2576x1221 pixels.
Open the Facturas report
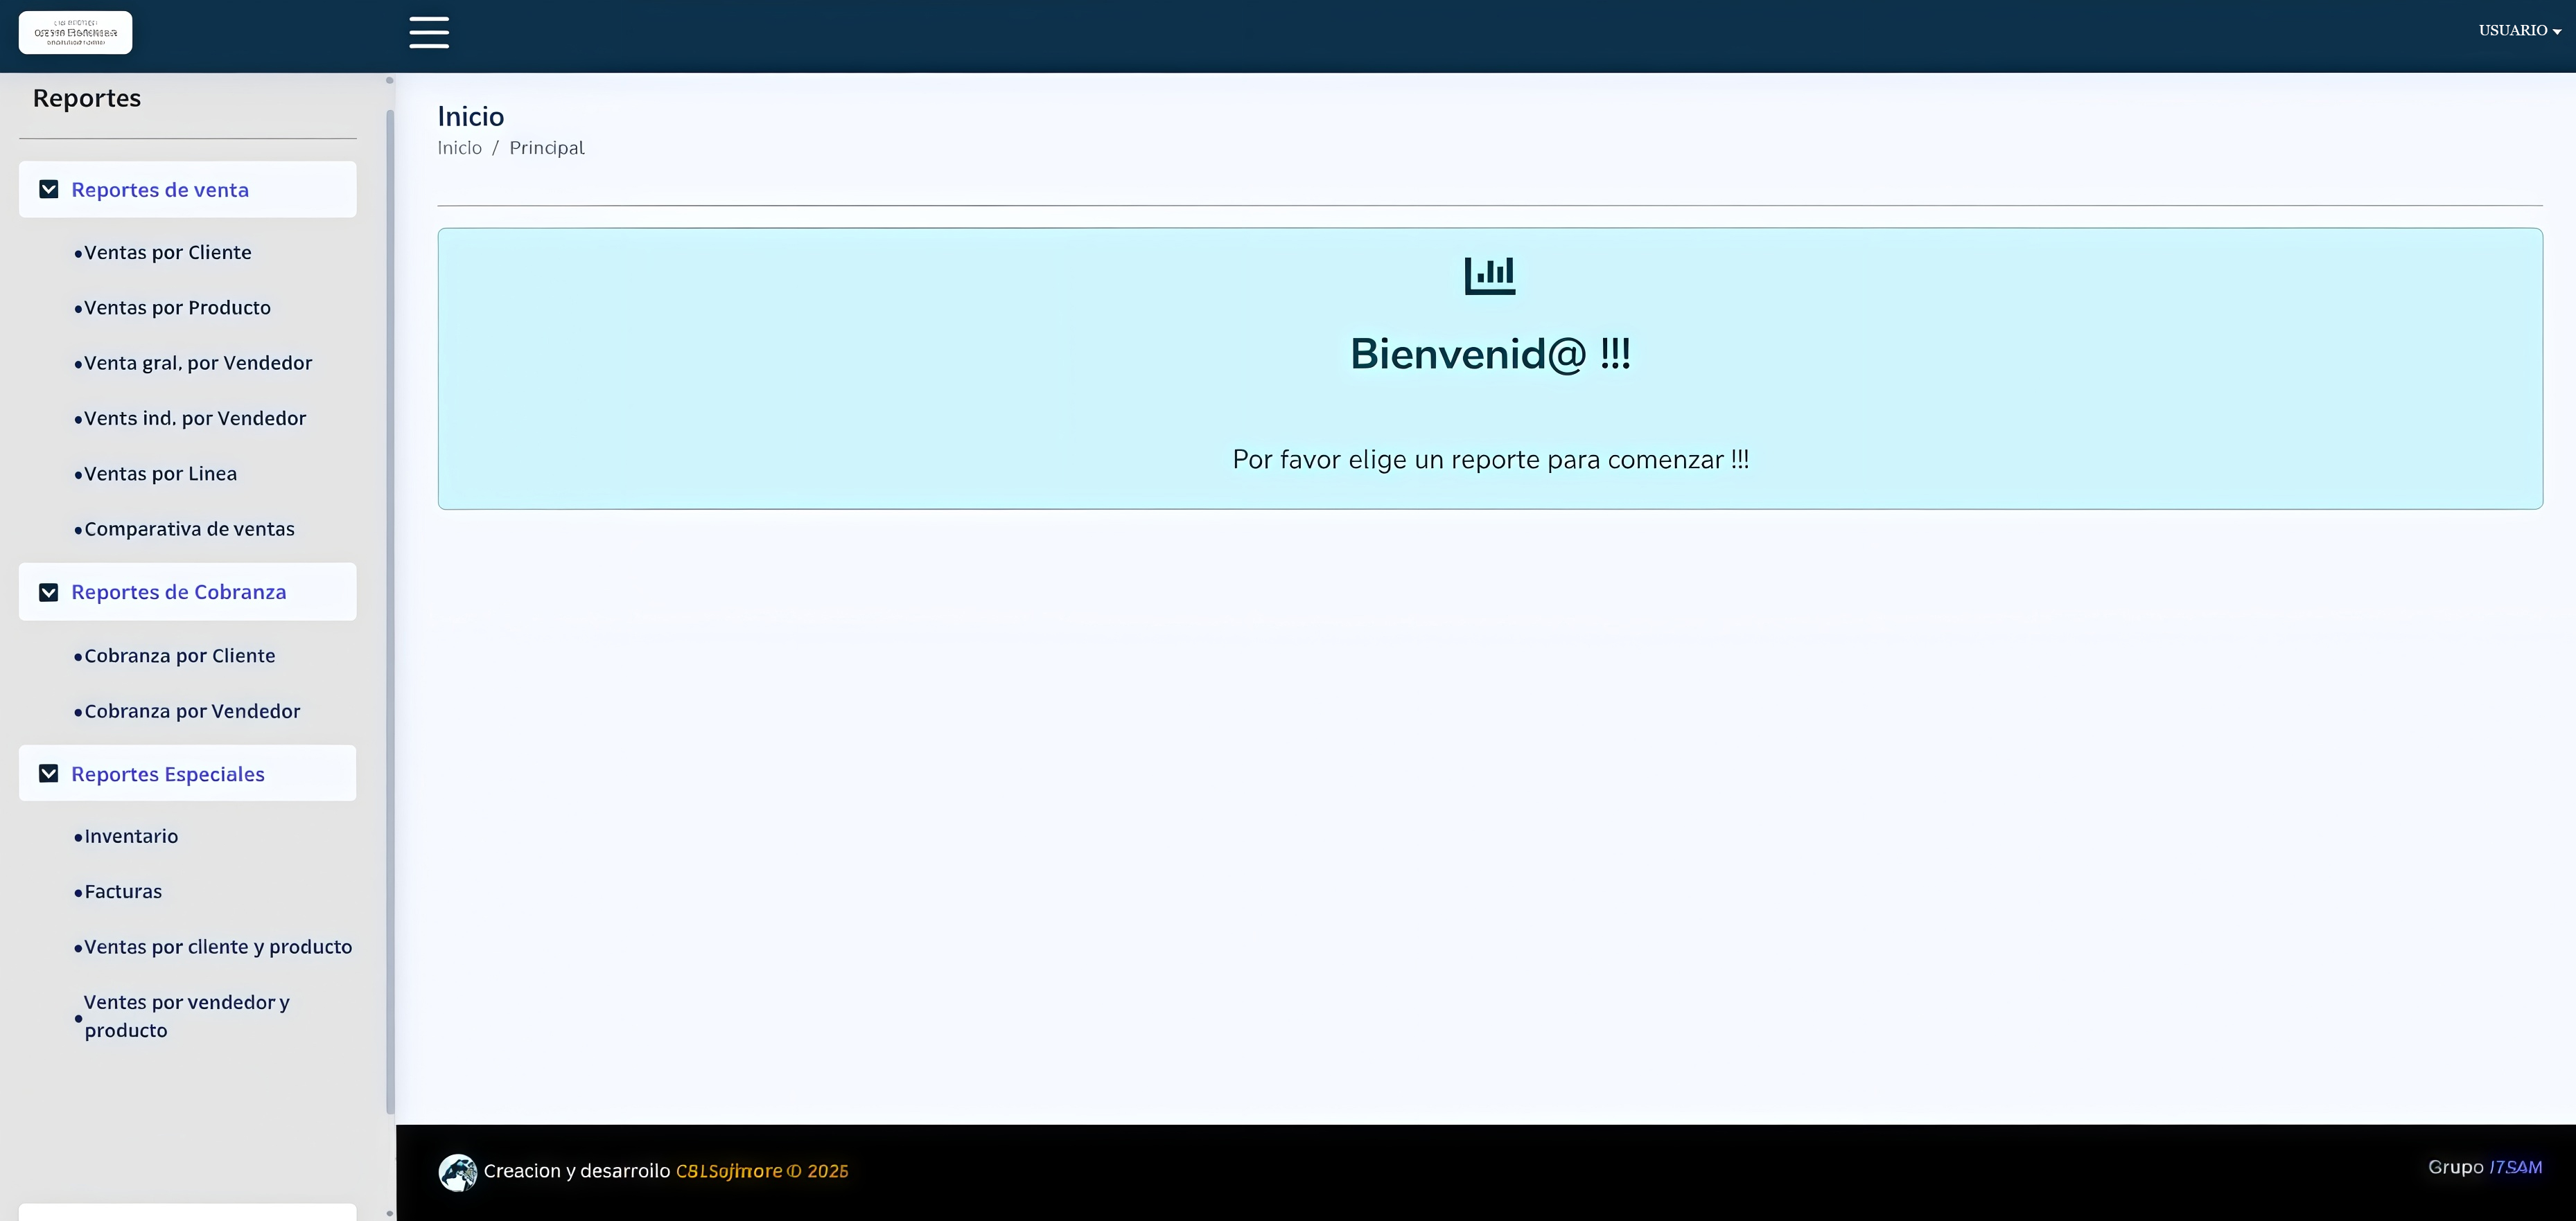tap(123, 892)
